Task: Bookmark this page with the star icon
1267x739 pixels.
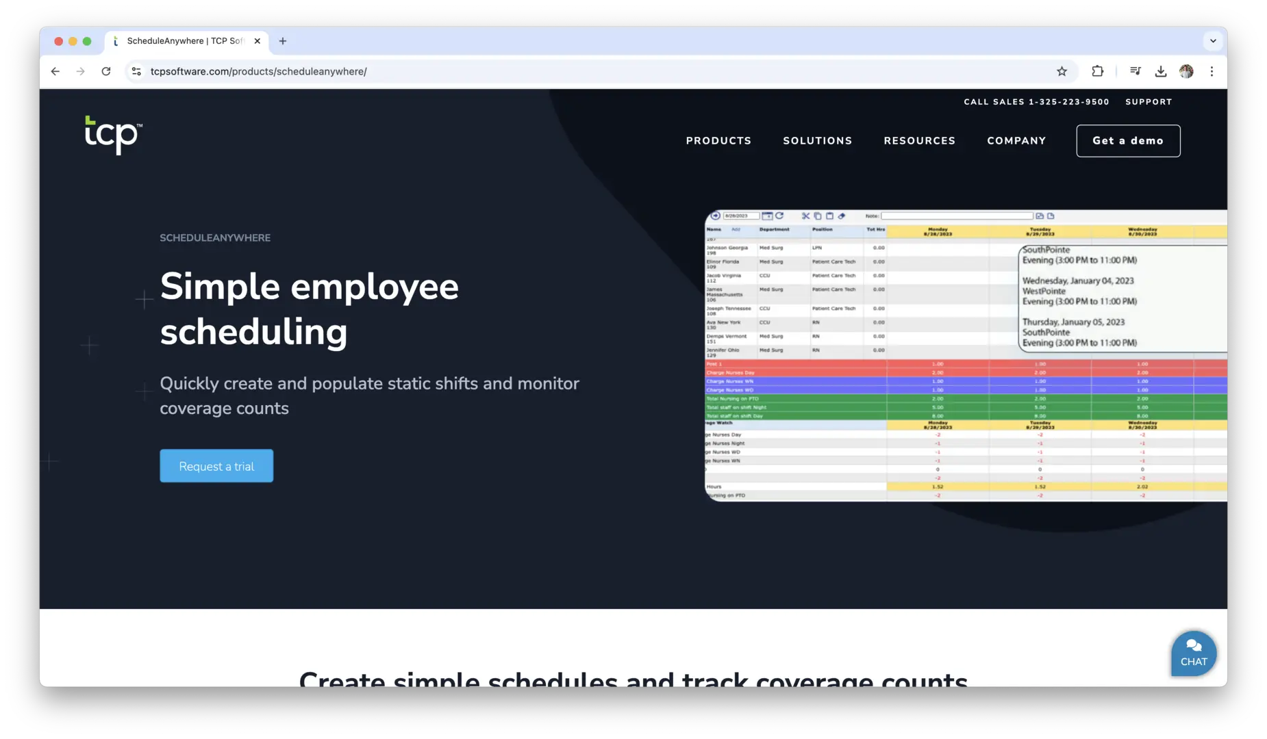Action: pyautogui.click(x=1062, y=71)
